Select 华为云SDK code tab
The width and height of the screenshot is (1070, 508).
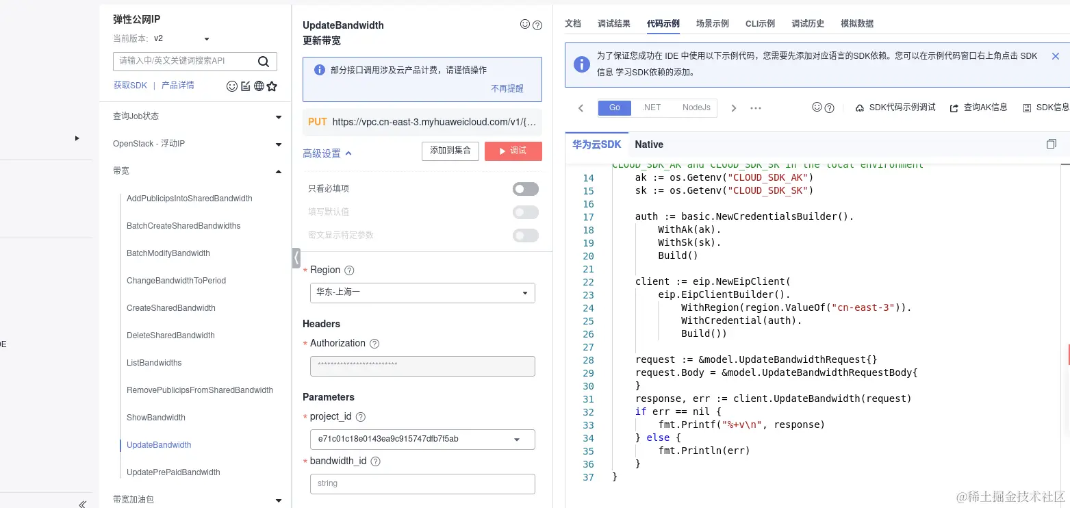[597, 144]
